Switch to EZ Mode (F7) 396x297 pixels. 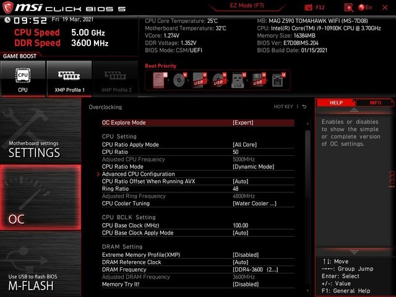click(x=247, y=6)
